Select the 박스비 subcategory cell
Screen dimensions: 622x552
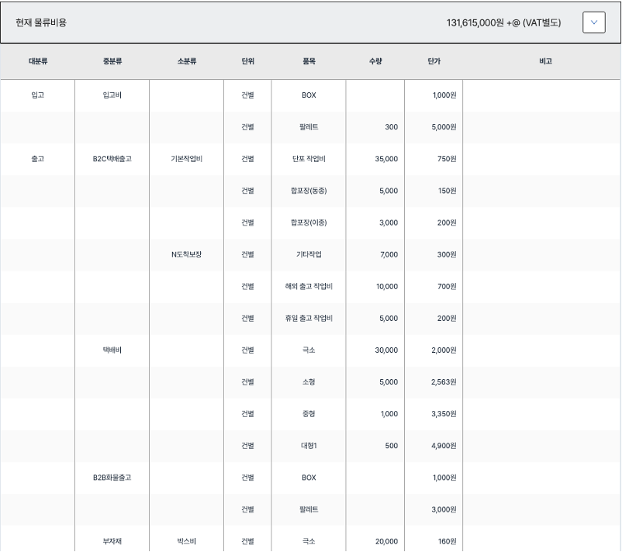[x=186, y=541]
